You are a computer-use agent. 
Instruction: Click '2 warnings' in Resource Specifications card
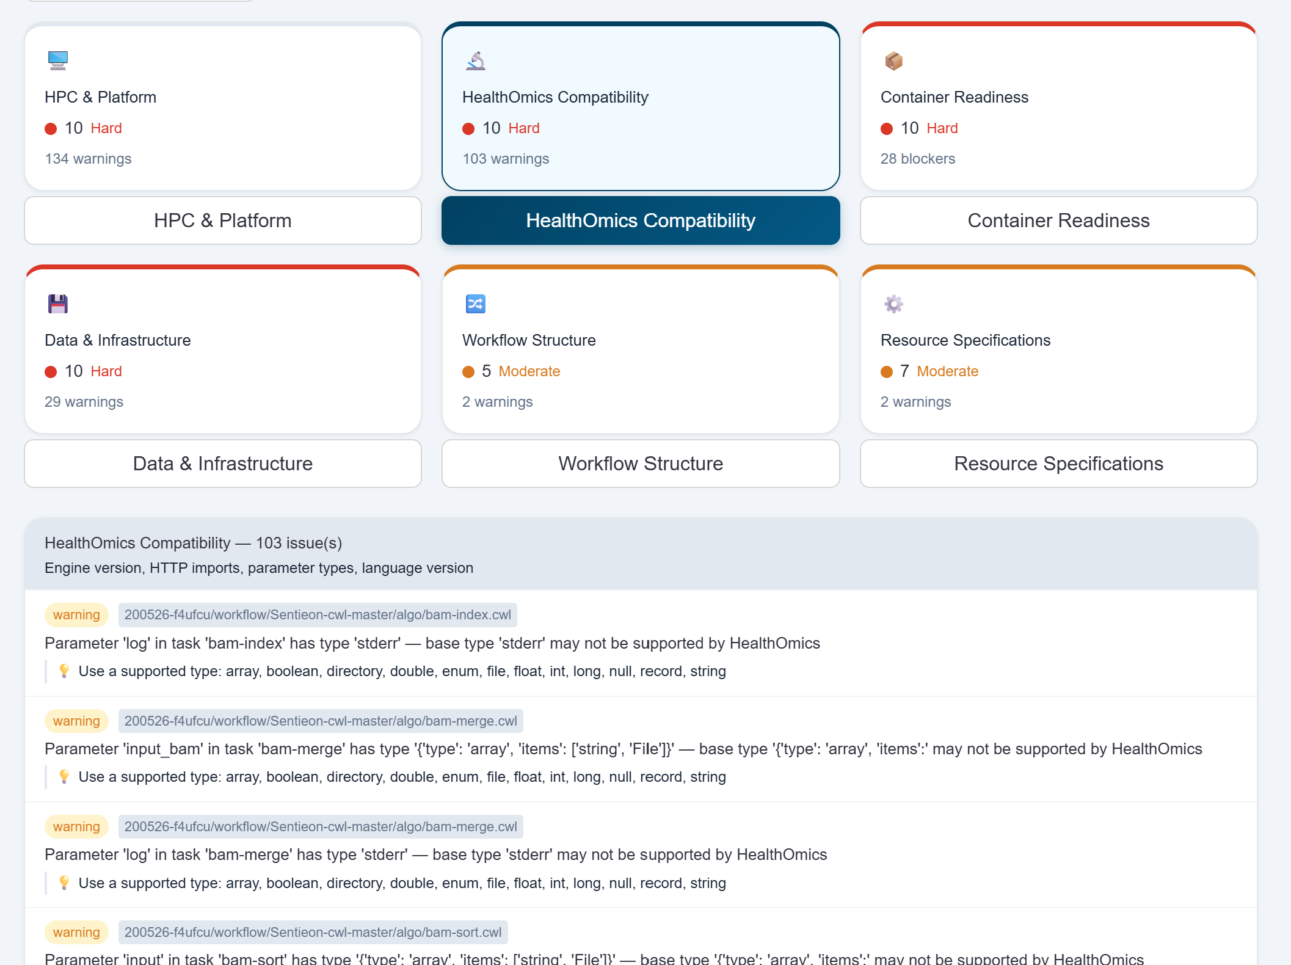point(916,402)
